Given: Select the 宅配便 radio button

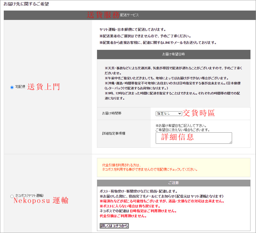Looking at the screenshot, I should 12,87.
